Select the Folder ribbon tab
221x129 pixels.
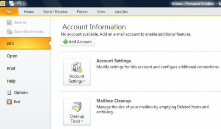pos(82,12)
